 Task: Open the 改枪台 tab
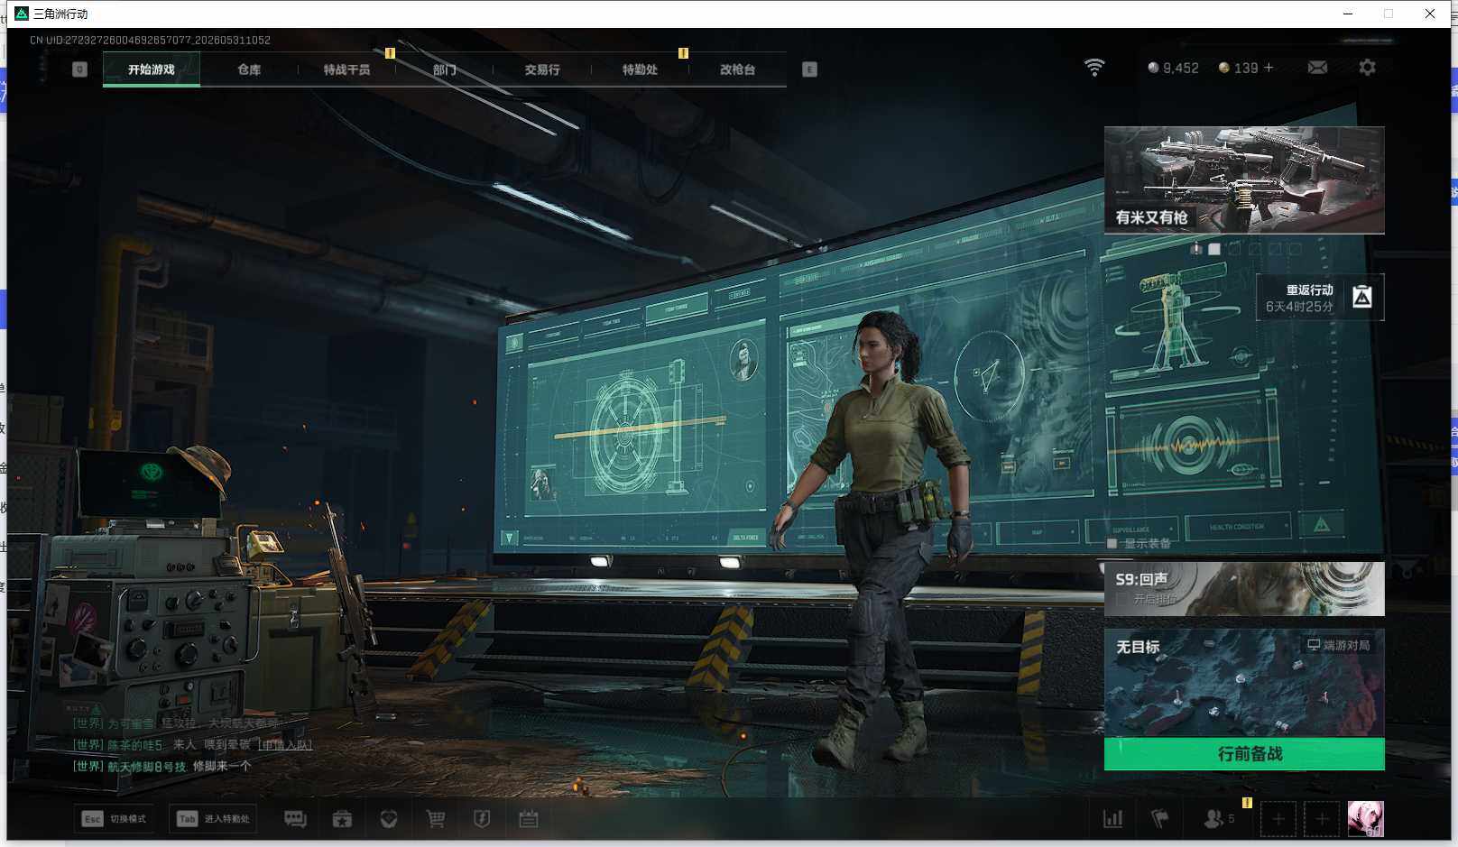point(737,69)
